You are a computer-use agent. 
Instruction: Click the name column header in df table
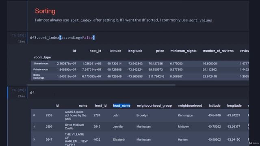coord(83,105)
